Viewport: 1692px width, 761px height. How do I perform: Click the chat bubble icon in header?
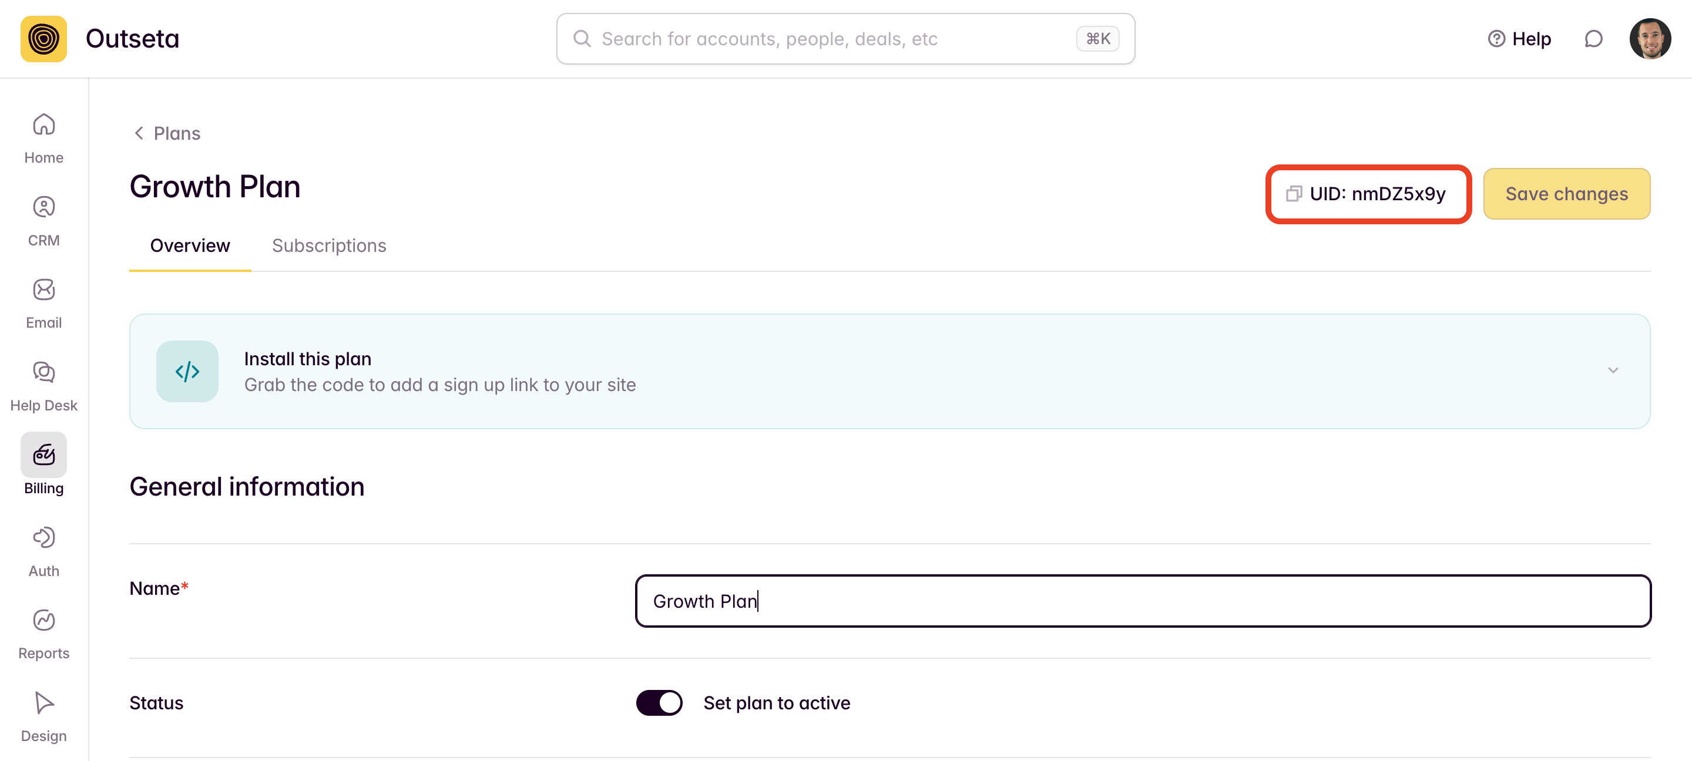coord(1593,39)
